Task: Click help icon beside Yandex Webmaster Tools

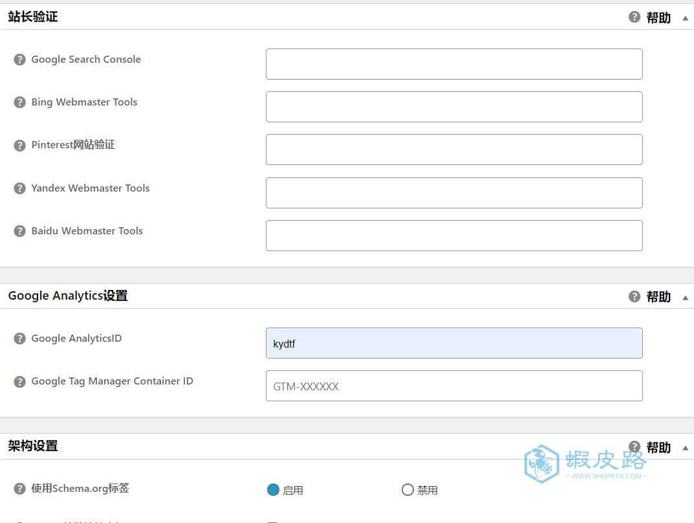Action: pos(19,188)
